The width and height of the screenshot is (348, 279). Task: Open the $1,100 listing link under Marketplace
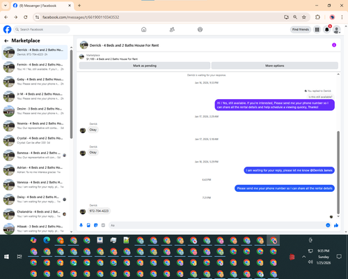coord(112,59)
